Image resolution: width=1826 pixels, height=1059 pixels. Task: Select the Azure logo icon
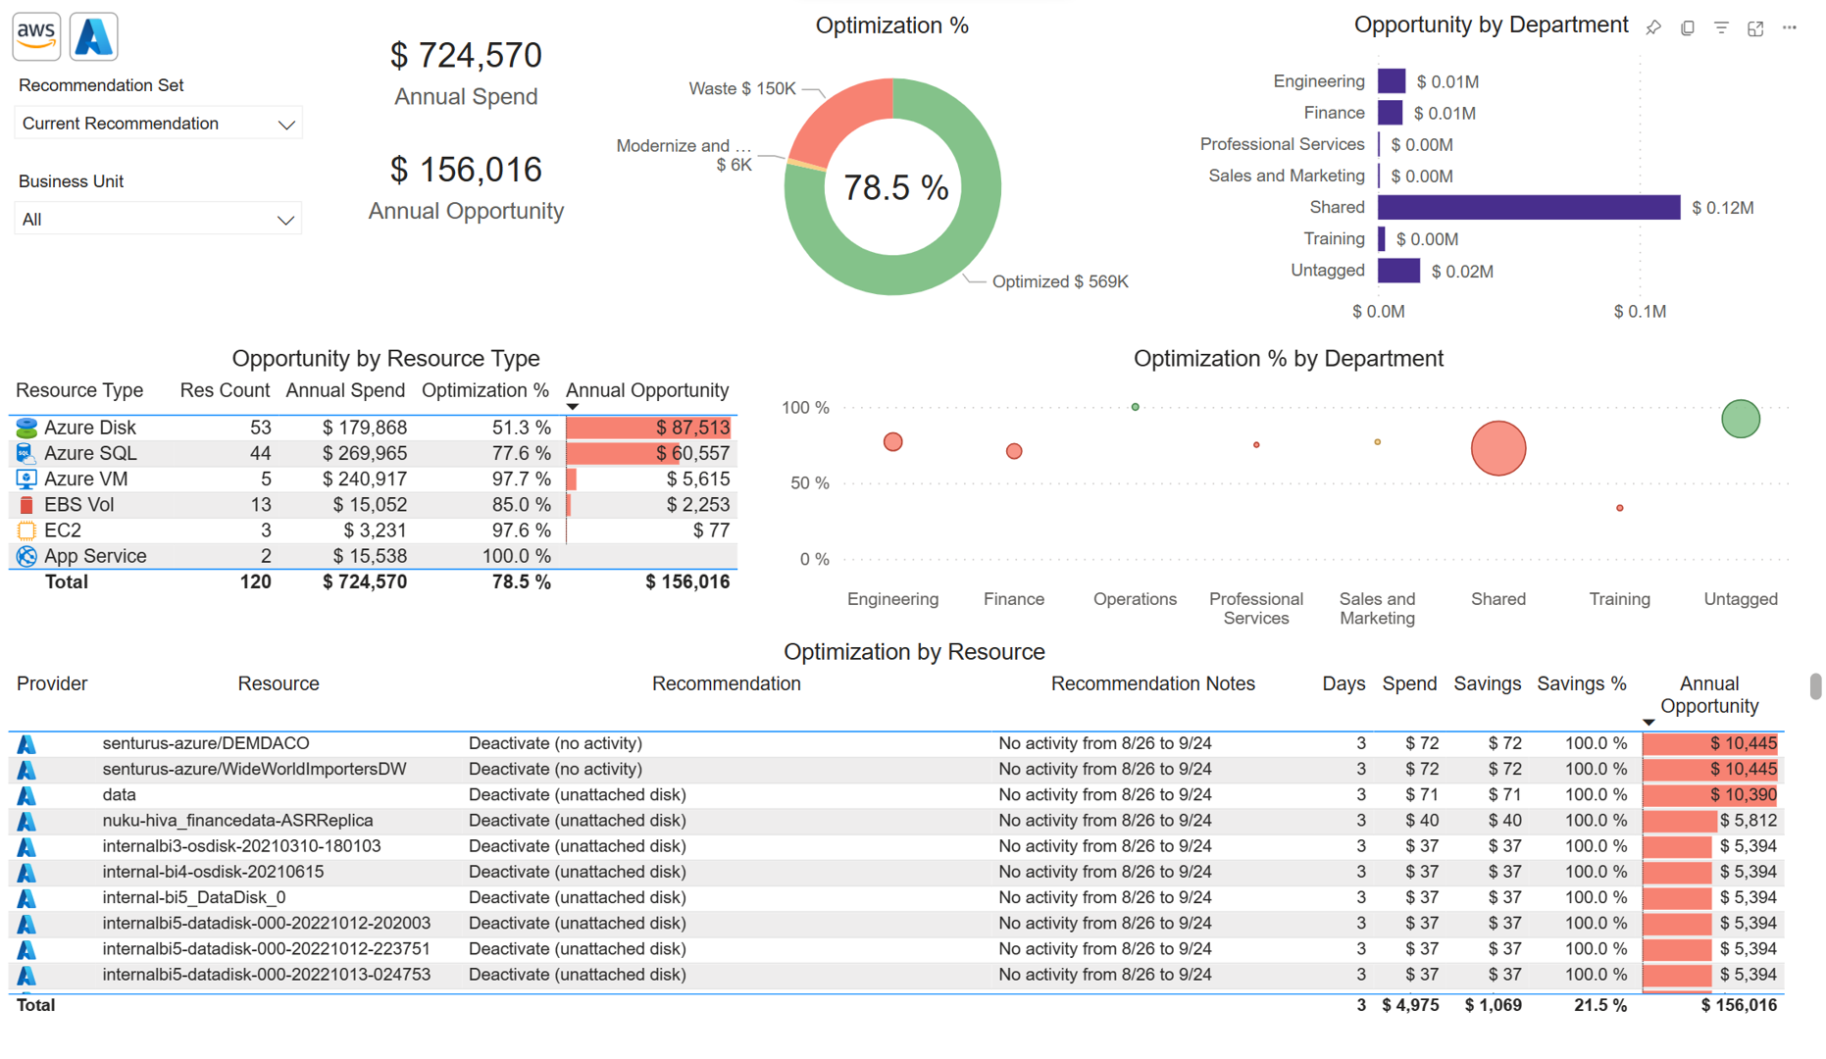coord(93,35)
